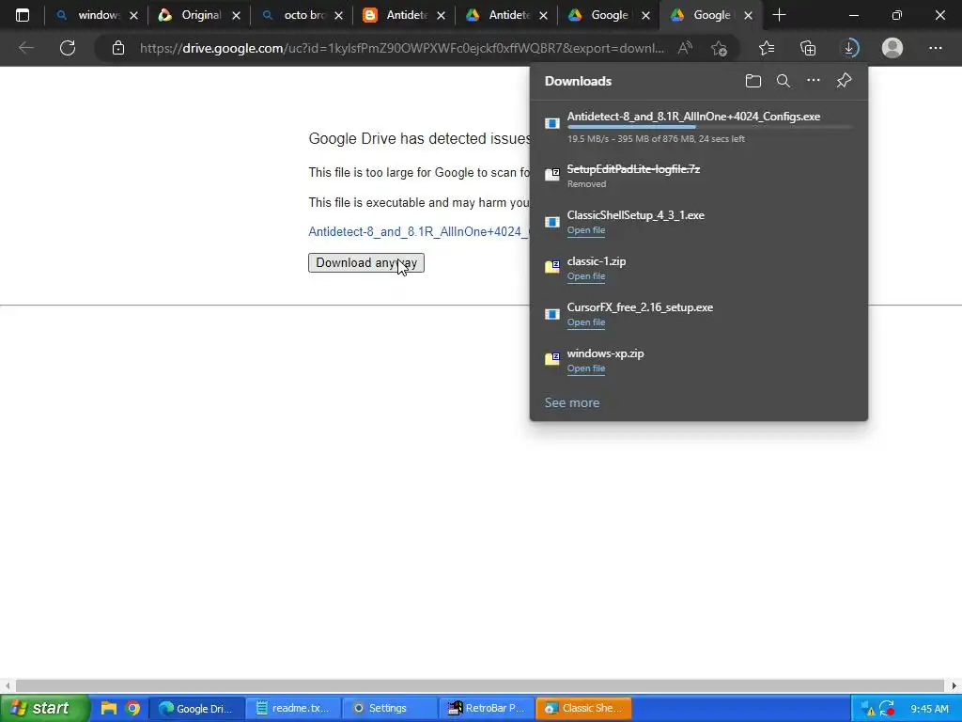This screenshot has width=962, height=722.
Task: Open file for ClassicShellSetup_4_3_1.exe
Action: [x=586, y=230]
